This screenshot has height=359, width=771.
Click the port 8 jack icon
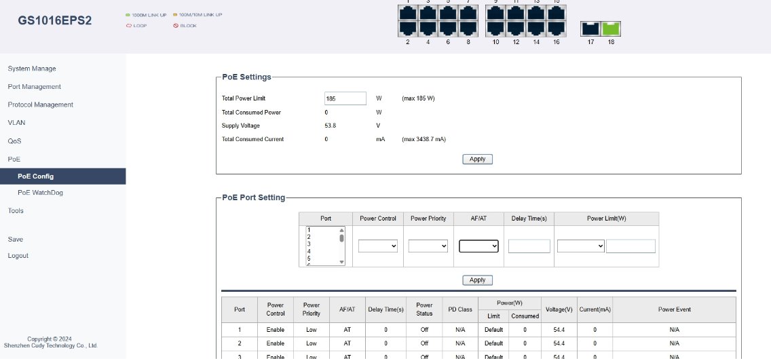click(468, 29)
